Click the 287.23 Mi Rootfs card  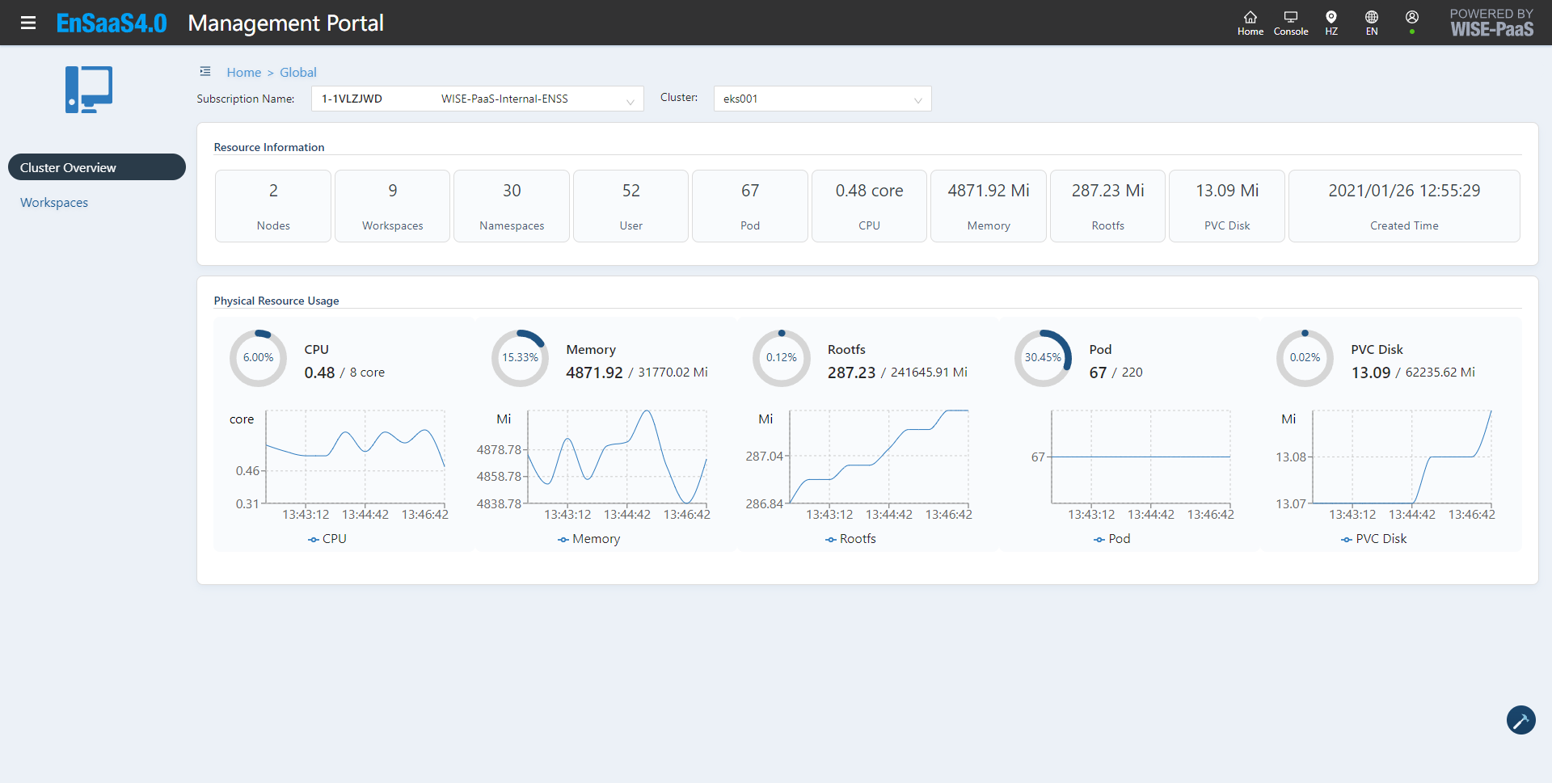click(x=1107, y=206)
